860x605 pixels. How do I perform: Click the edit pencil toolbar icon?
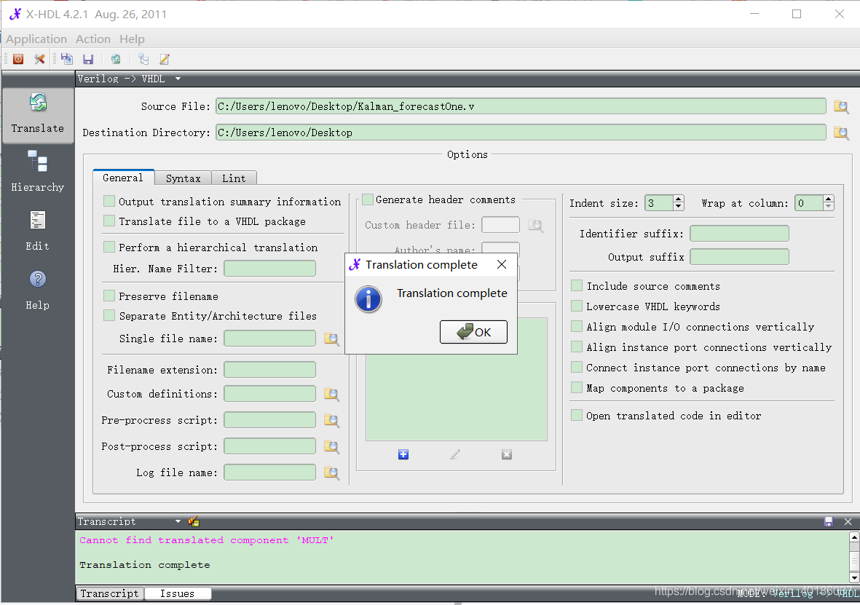coord(165,59)
